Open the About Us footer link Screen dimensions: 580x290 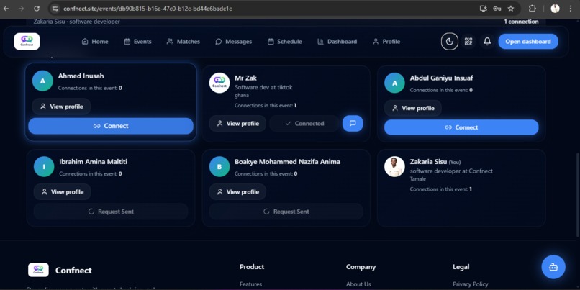[x=358, y=284]
